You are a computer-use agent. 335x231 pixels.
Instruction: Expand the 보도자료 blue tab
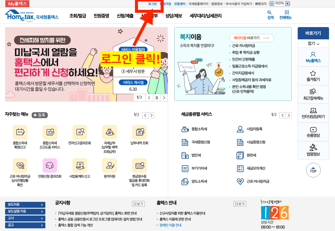click(x=25, y=205)
